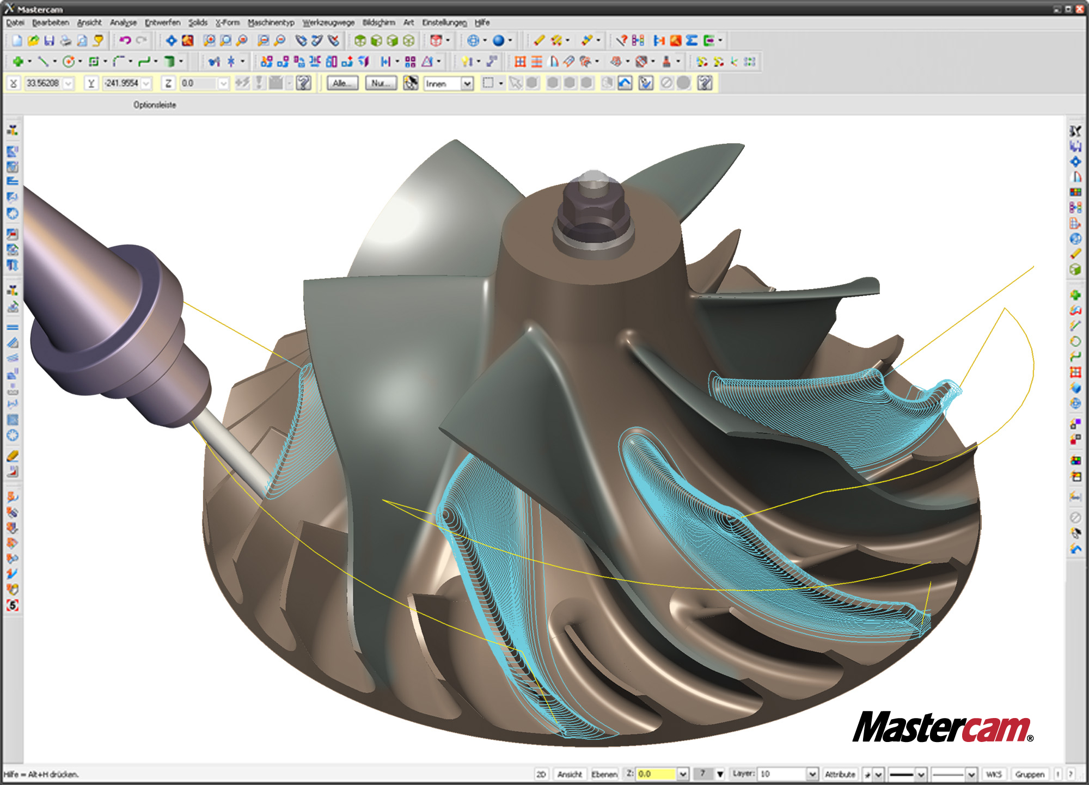Screen dimensions: 1089x785
Task: Activate the Undo icon
Action: coord(127,39)
